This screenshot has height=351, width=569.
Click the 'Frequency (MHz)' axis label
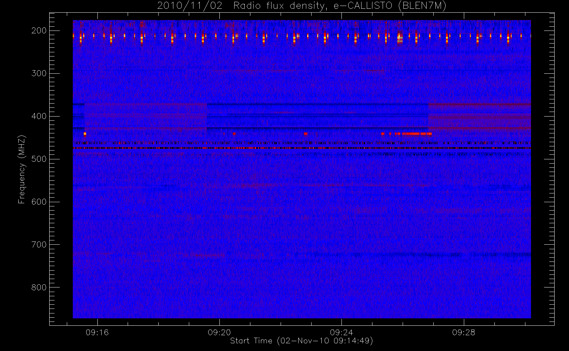coord(22,169)
